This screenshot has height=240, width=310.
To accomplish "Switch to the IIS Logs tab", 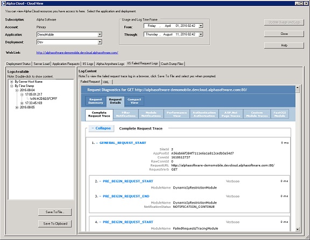I will 88,64.
